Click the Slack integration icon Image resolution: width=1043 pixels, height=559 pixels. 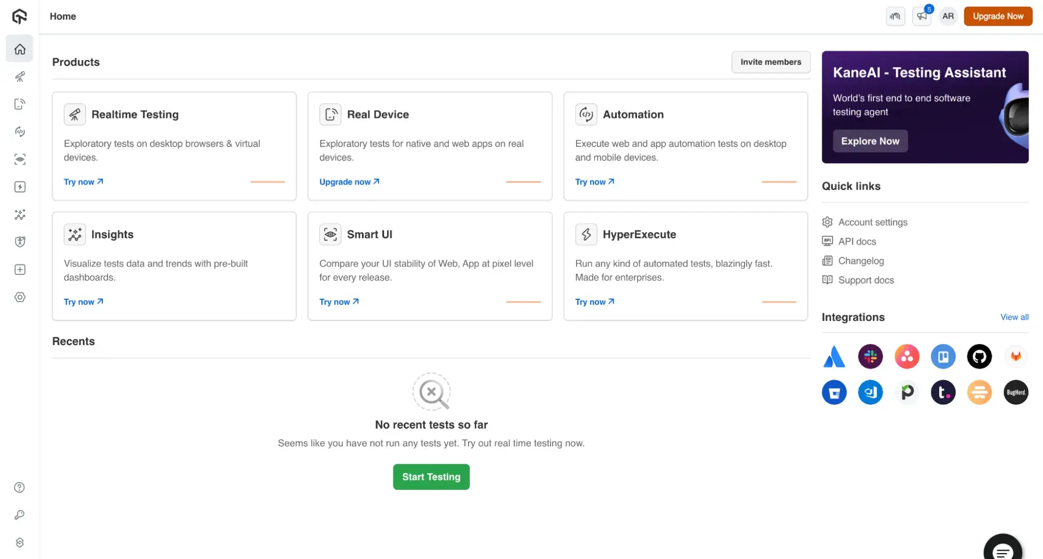point(870,357)
